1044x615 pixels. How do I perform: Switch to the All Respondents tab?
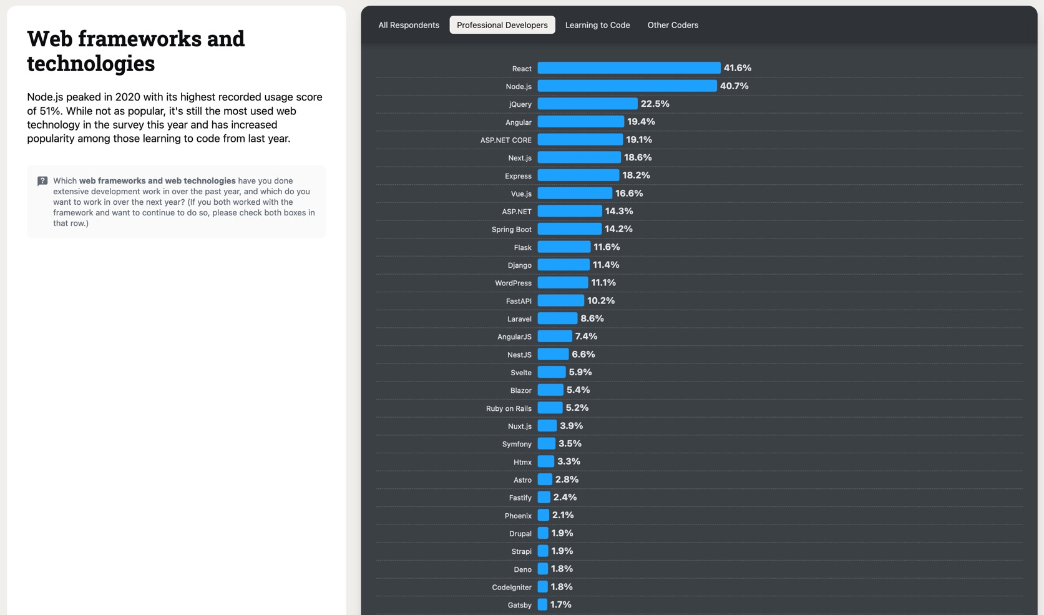click(x=408, y=25)
